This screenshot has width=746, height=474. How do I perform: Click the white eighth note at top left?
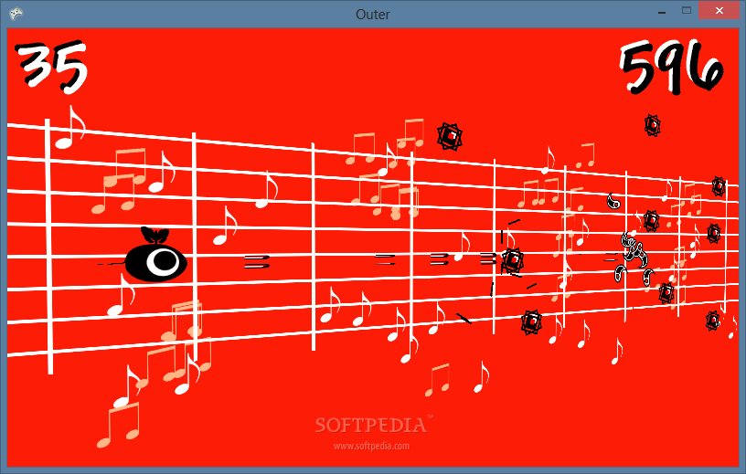(69, 128)
